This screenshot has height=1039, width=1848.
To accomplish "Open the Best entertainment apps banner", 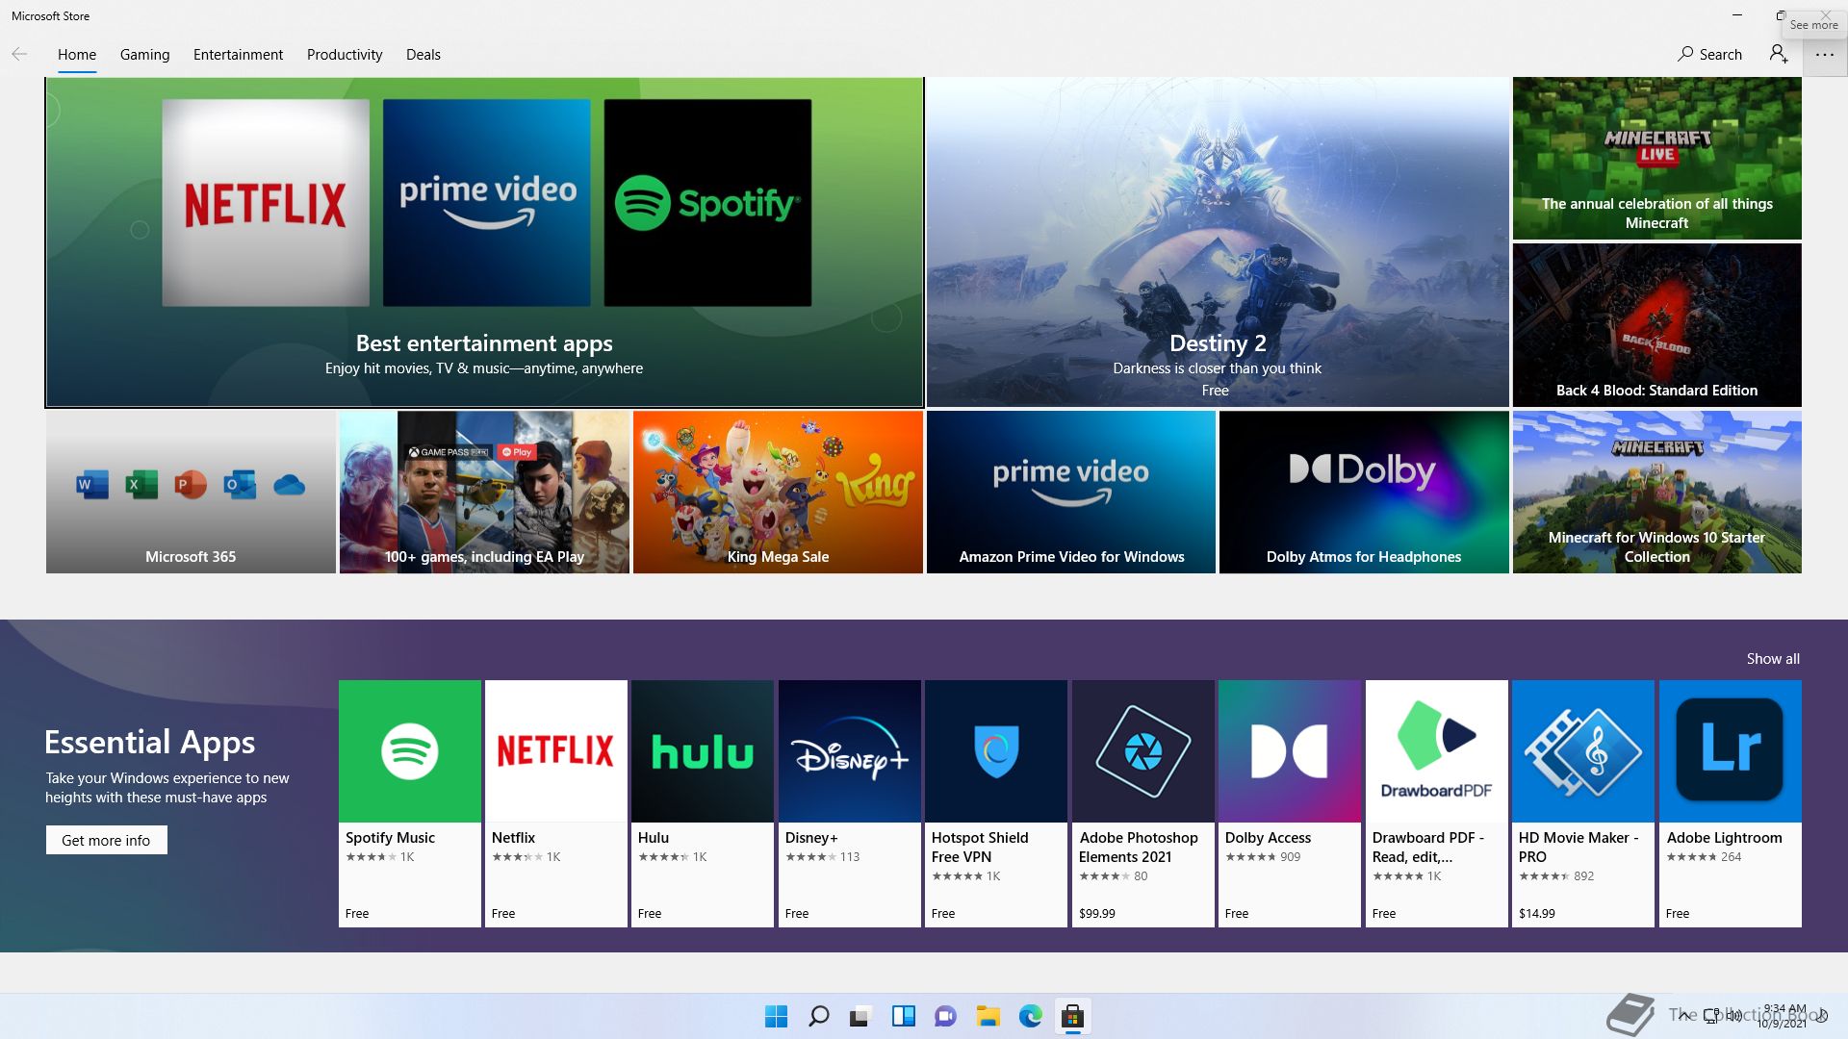I will [484, 242].
